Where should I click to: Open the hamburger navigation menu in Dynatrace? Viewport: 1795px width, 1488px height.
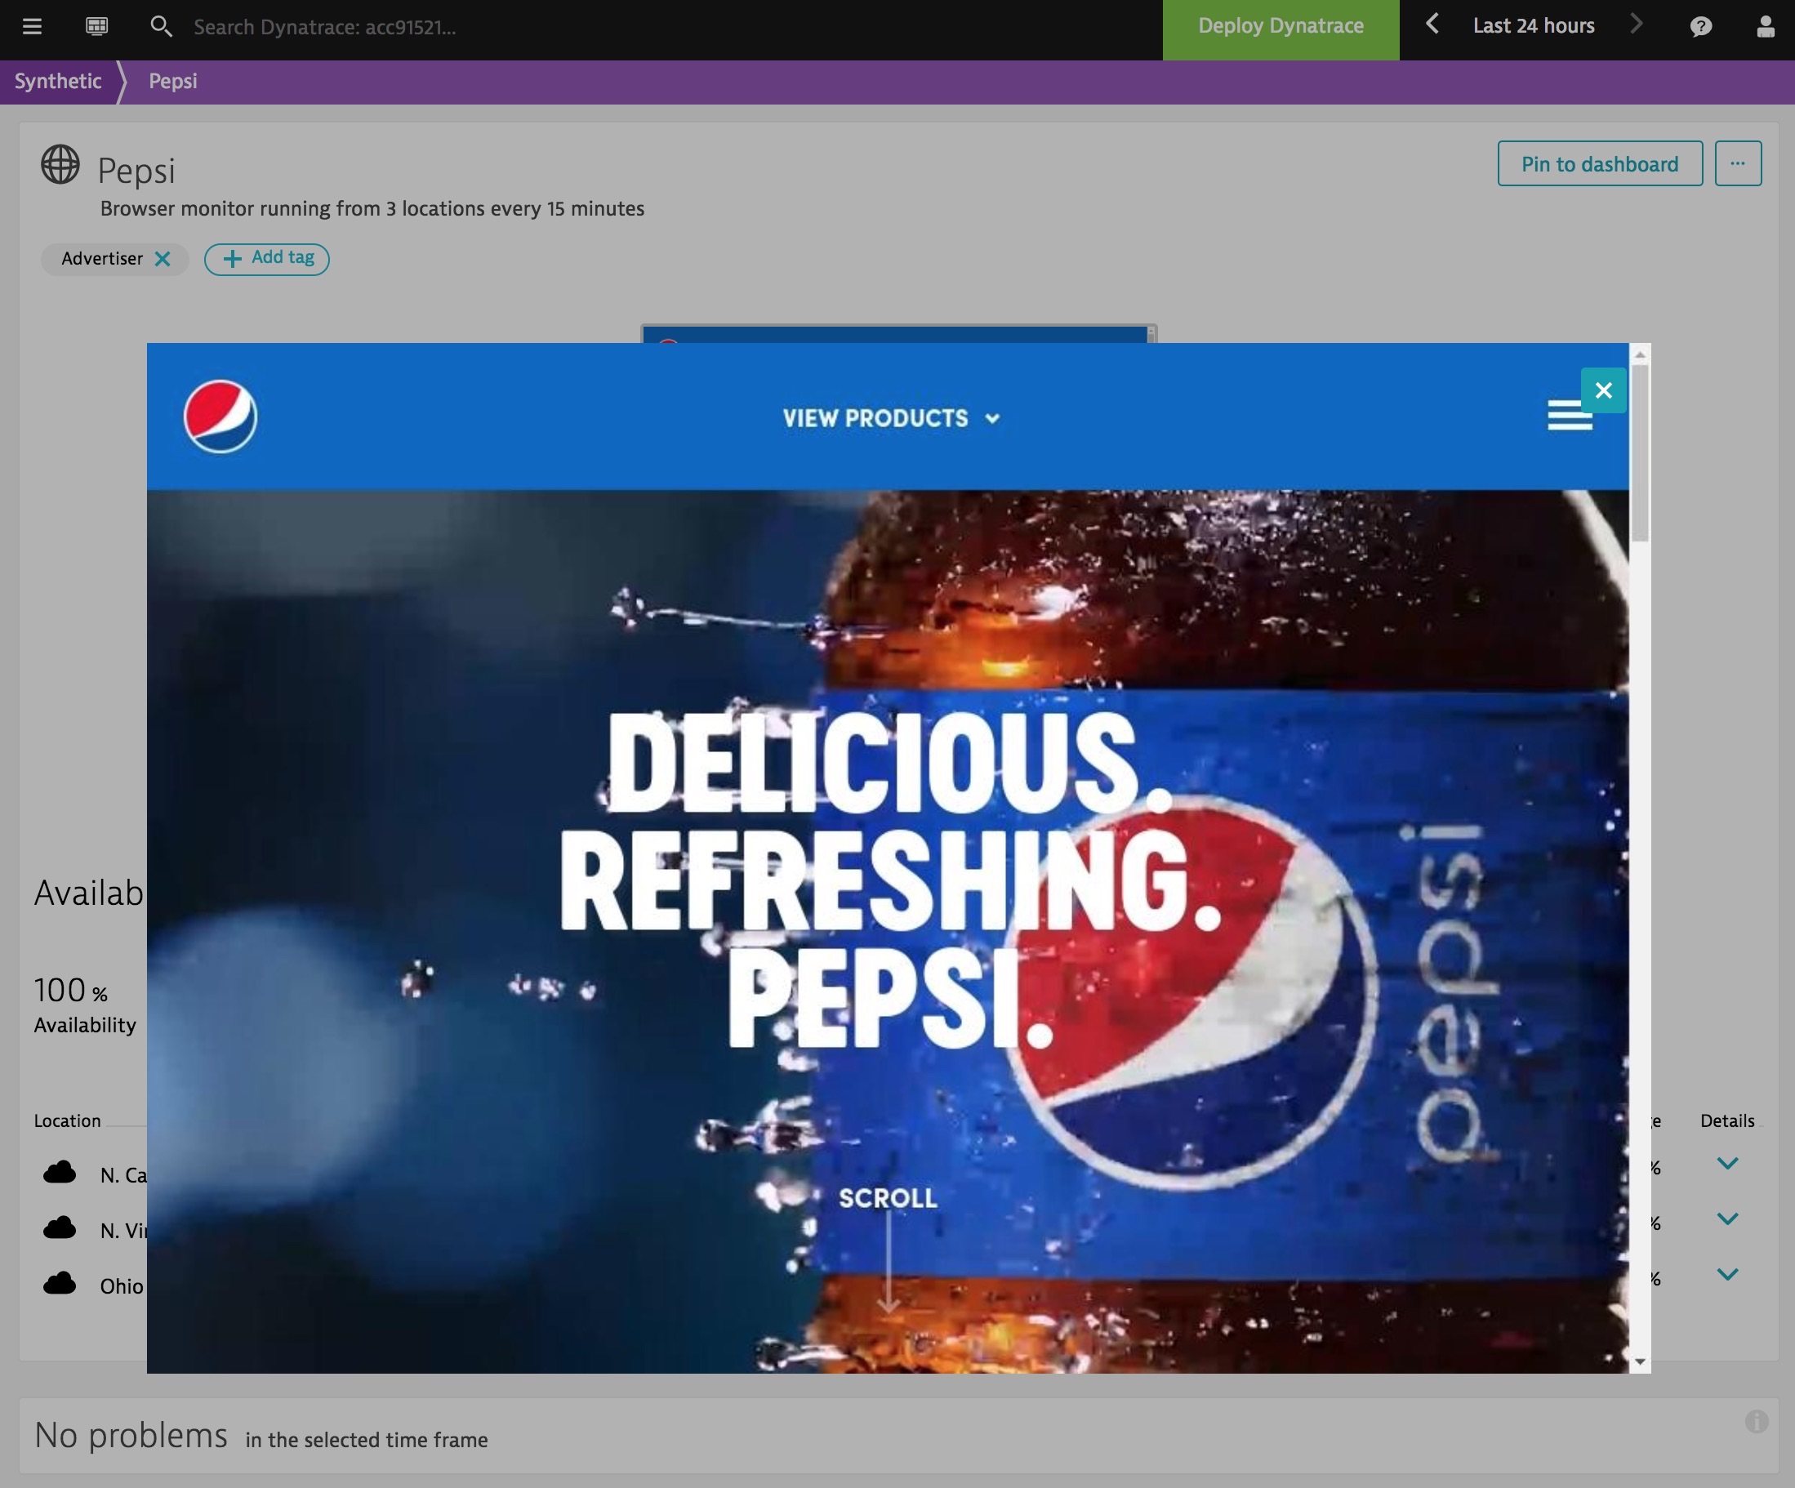tap(32, 26)
